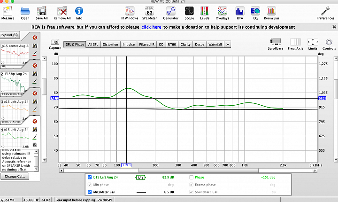Follow the 'click here' donation link
Image resolution: width=338 pixels, height=202 pixels.
151,27
